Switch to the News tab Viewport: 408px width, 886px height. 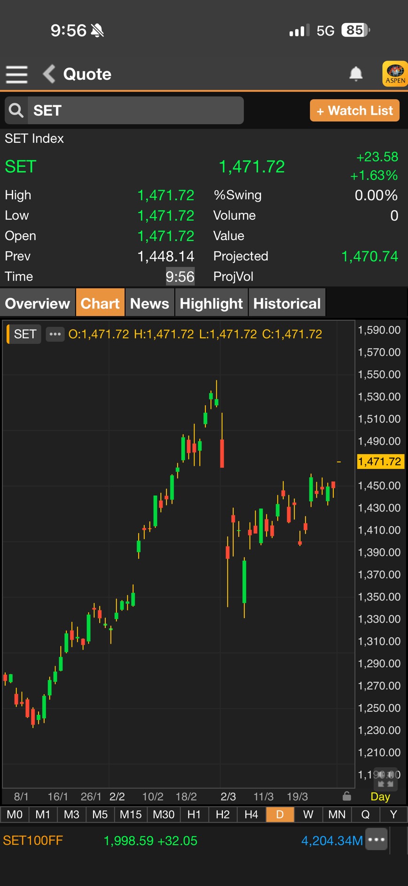(149, 303)
